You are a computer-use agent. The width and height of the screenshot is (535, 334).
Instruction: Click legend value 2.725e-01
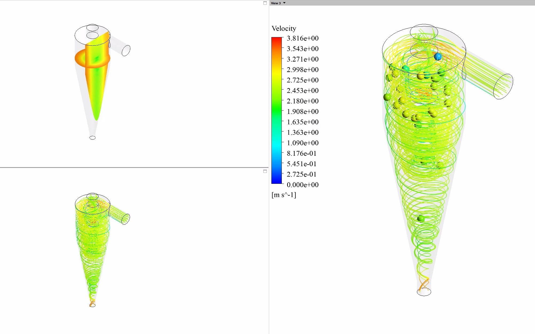point(302,174)
